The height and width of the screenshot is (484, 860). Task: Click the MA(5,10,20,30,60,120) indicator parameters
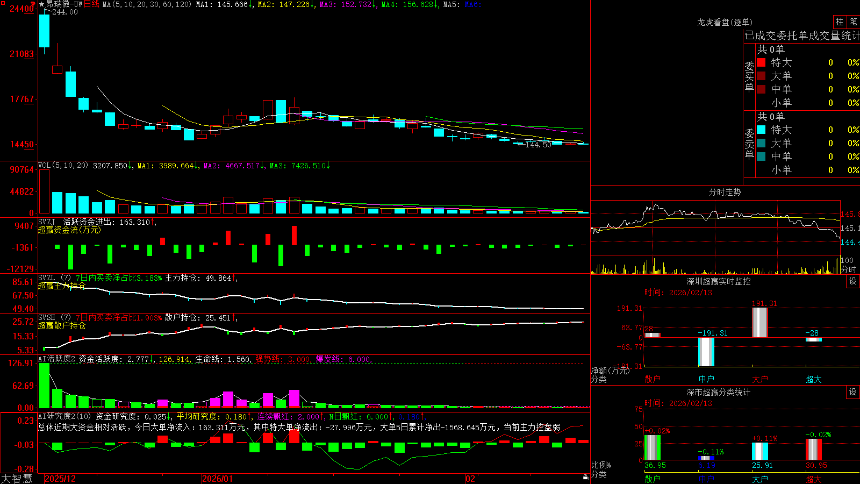tap(147, 4)
